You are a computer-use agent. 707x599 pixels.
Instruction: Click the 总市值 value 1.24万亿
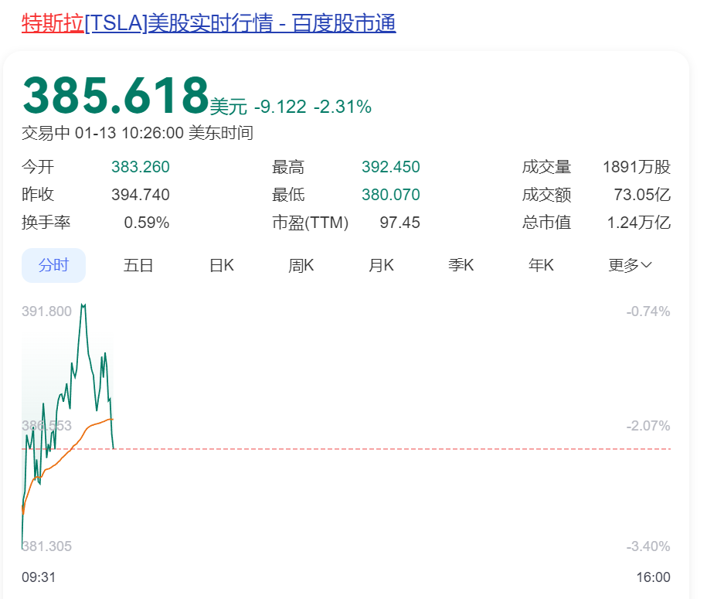638,223
